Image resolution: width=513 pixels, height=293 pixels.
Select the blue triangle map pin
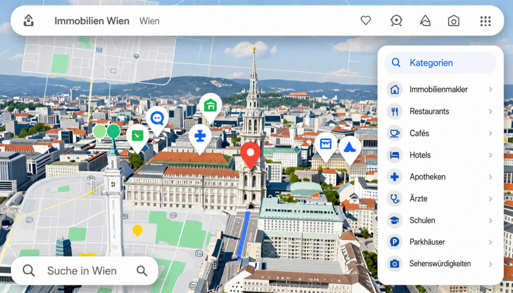350,149
